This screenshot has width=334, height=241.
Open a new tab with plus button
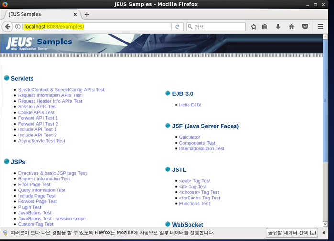[x=87, y=15]
